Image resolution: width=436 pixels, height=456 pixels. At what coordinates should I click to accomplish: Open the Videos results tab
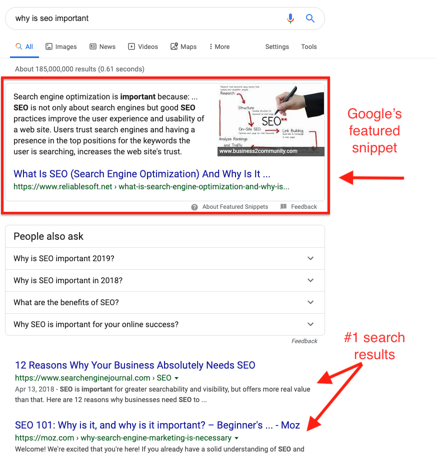pos(143,46)
